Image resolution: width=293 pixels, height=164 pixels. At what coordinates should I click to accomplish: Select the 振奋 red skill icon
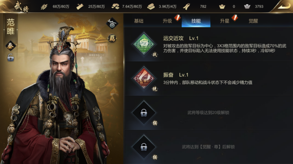tap(144, 78)
